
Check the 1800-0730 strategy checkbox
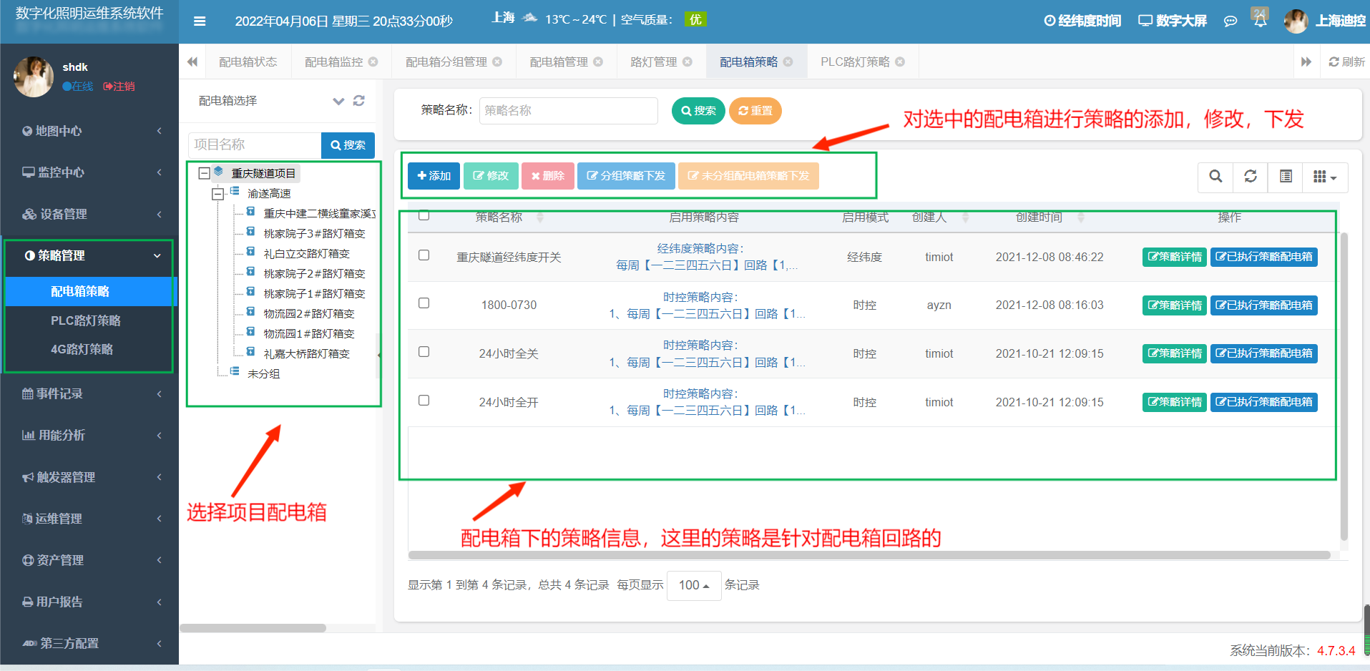[424, 303]
